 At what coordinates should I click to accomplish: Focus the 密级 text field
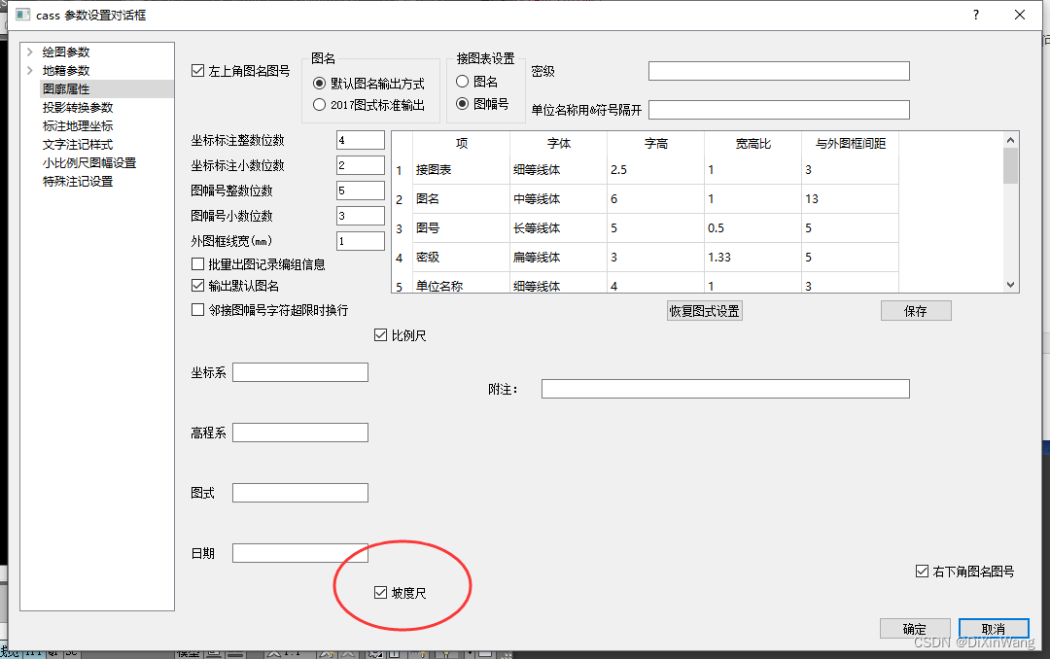tap(779, 71)
